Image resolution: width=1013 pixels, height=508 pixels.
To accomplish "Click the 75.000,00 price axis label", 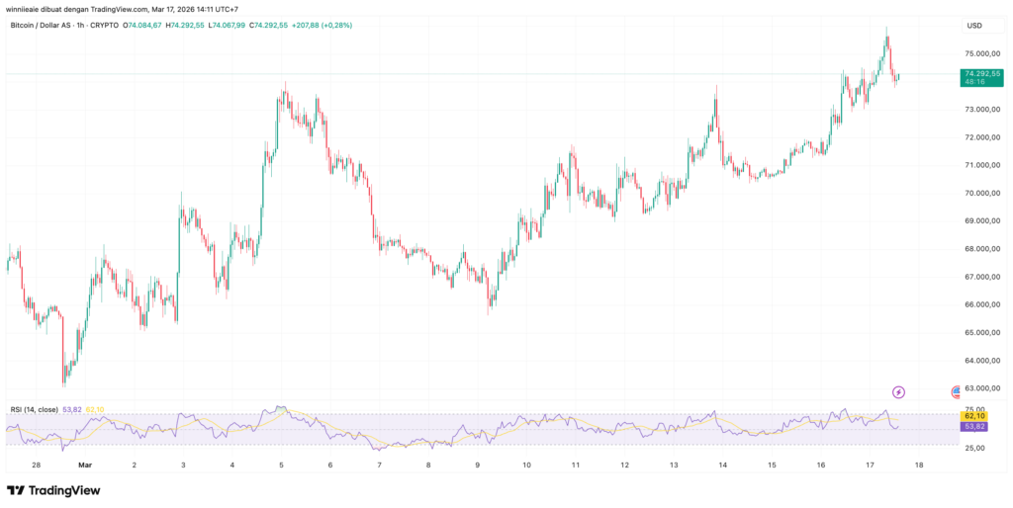I will coord(982,53).
